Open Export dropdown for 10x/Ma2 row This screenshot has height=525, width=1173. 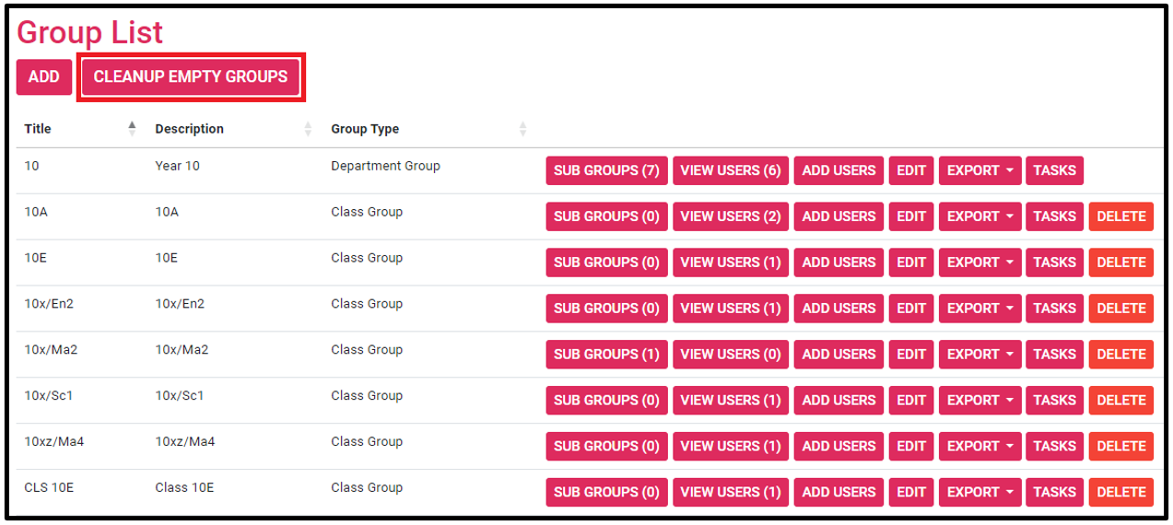pyautogui.click(x=979, y=354)
